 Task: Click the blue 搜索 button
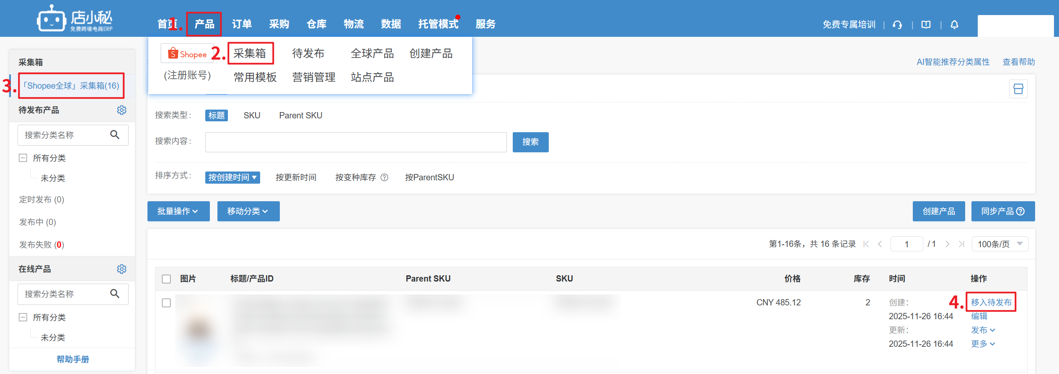(530, 142)
